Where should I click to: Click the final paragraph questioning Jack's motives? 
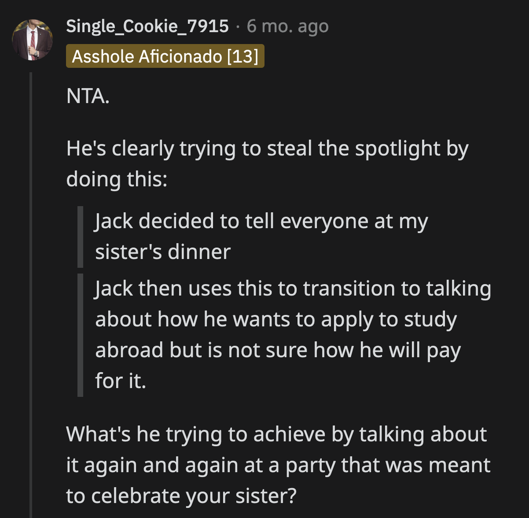pos(277,464)
